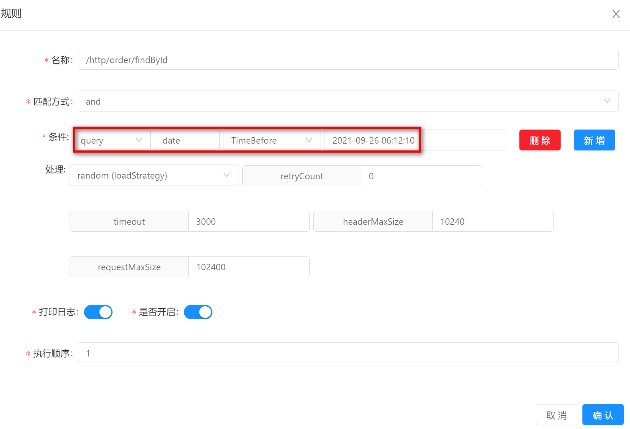630x429 pixels.
Task: Expand the query condition type dropdown
Action: [113, 140]
